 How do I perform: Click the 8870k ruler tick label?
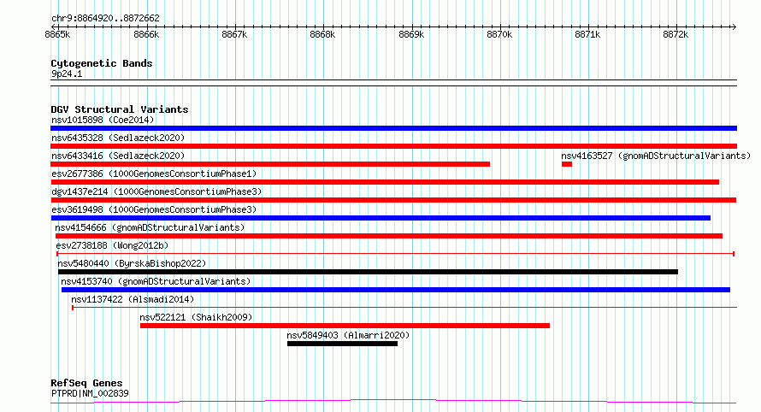(x=499, y=34)
